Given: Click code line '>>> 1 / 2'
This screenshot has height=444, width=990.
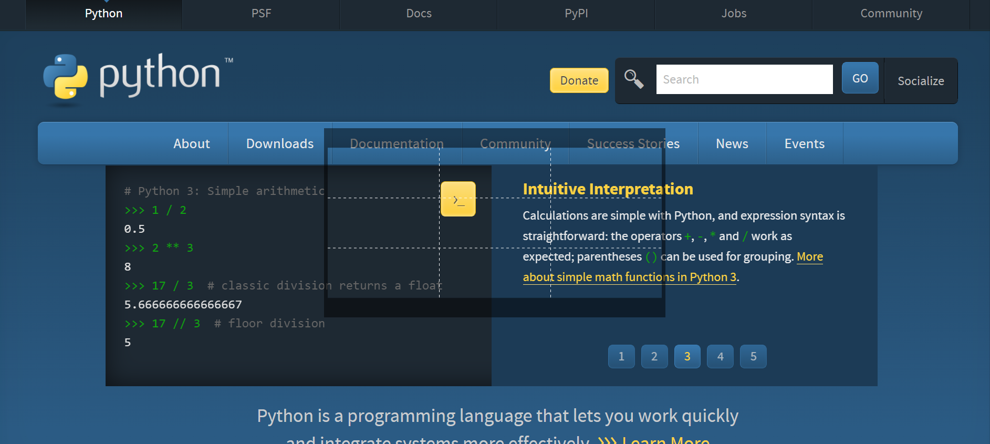Looking at the screenshot, I should 155,210.
